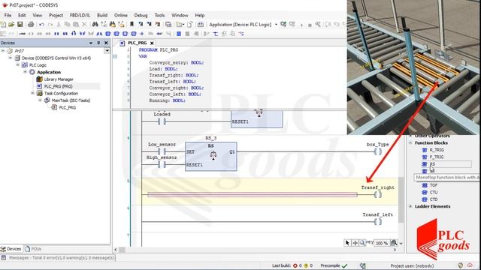Open the Project menu
The height and width of the screenshot is (270, 481).
click(x=56, y=15)
